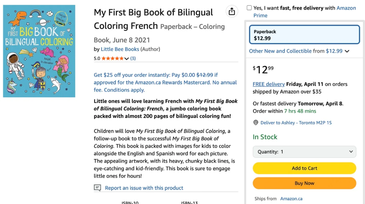365x204 pixels.
Task: Expand Other New and Collectible offers
Action: 347,51
